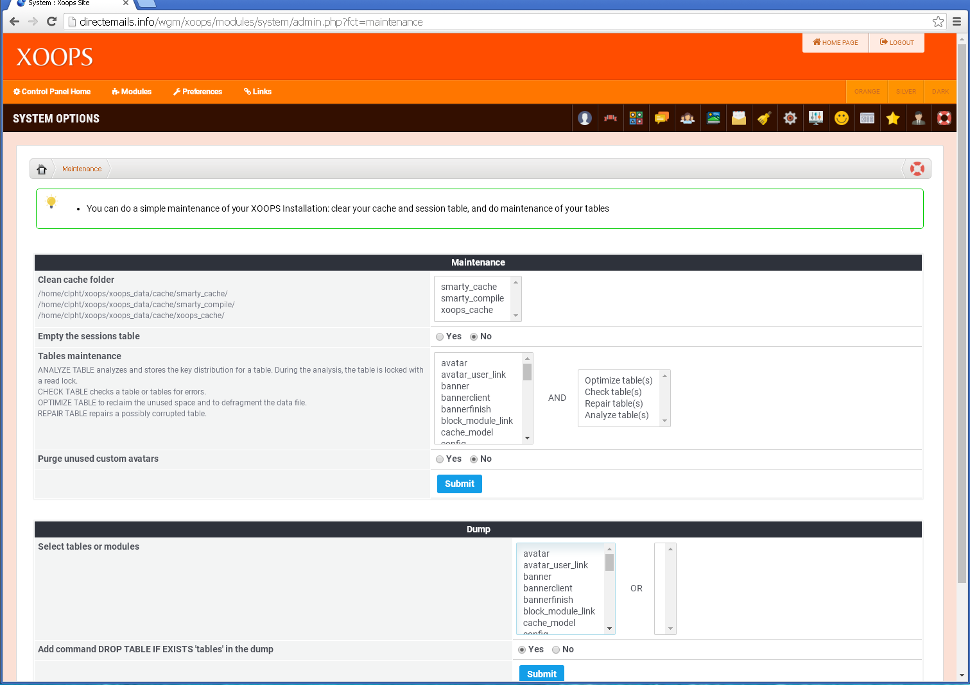Open the Comments speech-bubble icon
970x685 pixels.
coord(662,118)
